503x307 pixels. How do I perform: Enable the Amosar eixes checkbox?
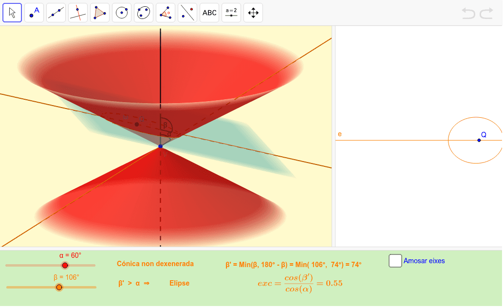[x=395, y=260]
